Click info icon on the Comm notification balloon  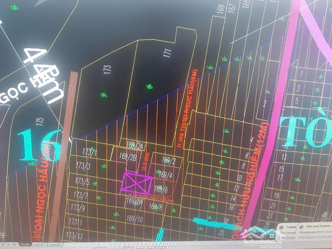coord(282,227)
